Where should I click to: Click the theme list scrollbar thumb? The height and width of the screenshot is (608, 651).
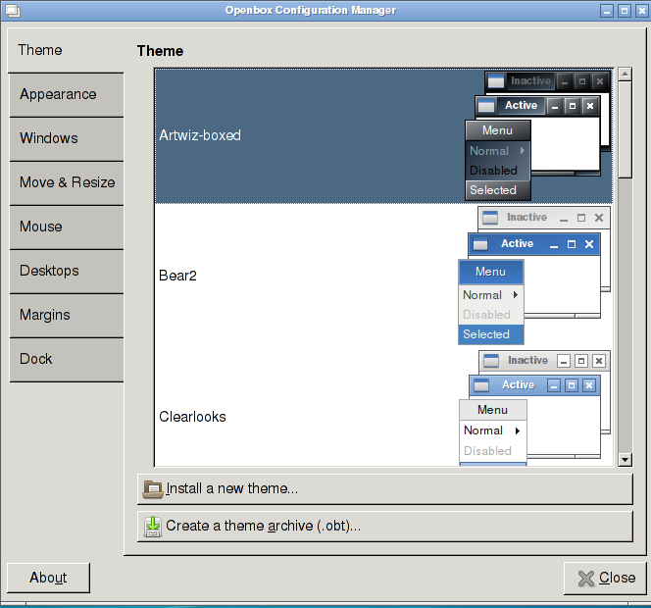(x=625, y=130)
